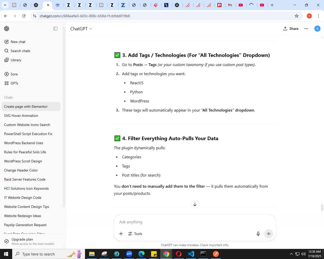Close the active browser tab

tap(48, 5)
